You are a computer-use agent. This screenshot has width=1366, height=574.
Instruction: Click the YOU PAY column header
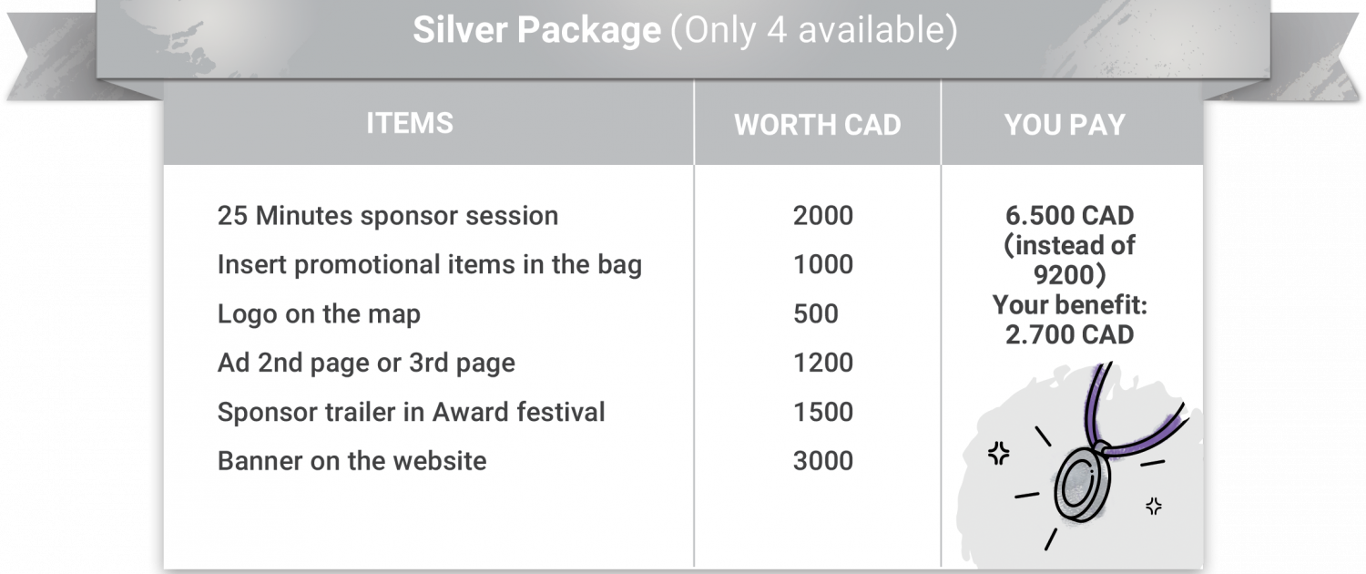1065,125
